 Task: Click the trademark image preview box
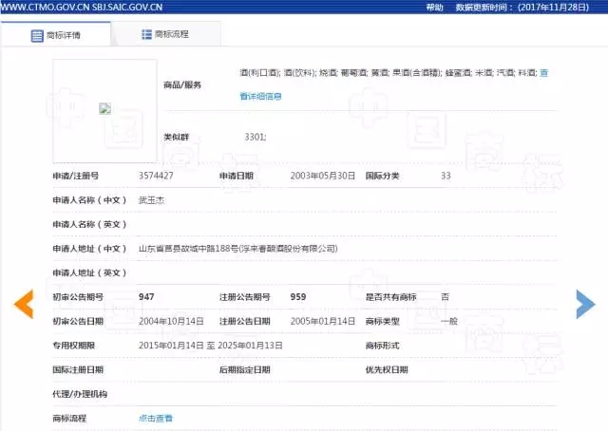(104, 98)
